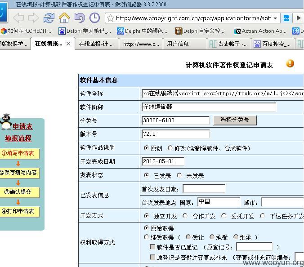304x267 pixels.
Task: Open the Delphi 学习笔记 bookmark
Action: pos(85,31)
